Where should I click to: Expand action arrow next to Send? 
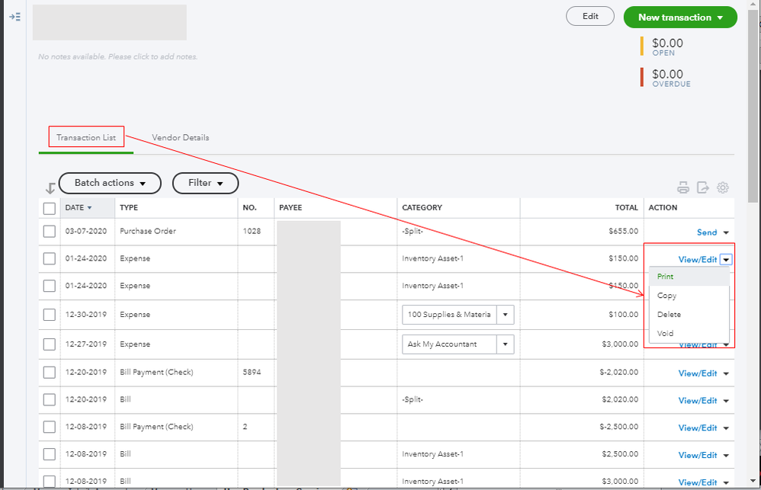pos(726,232)
